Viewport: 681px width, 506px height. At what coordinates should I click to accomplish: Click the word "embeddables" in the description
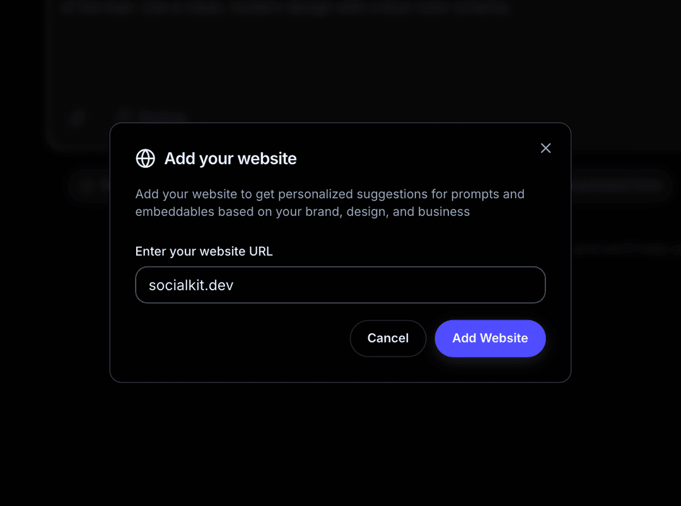coord(174,212)
